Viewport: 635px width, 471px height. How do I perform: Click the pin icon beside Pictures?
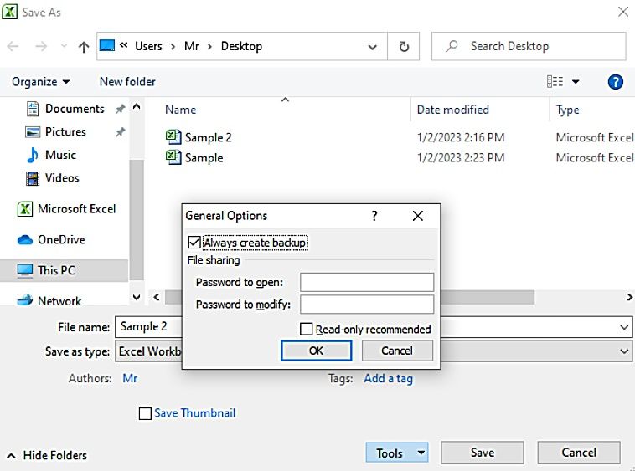point(120,132)
